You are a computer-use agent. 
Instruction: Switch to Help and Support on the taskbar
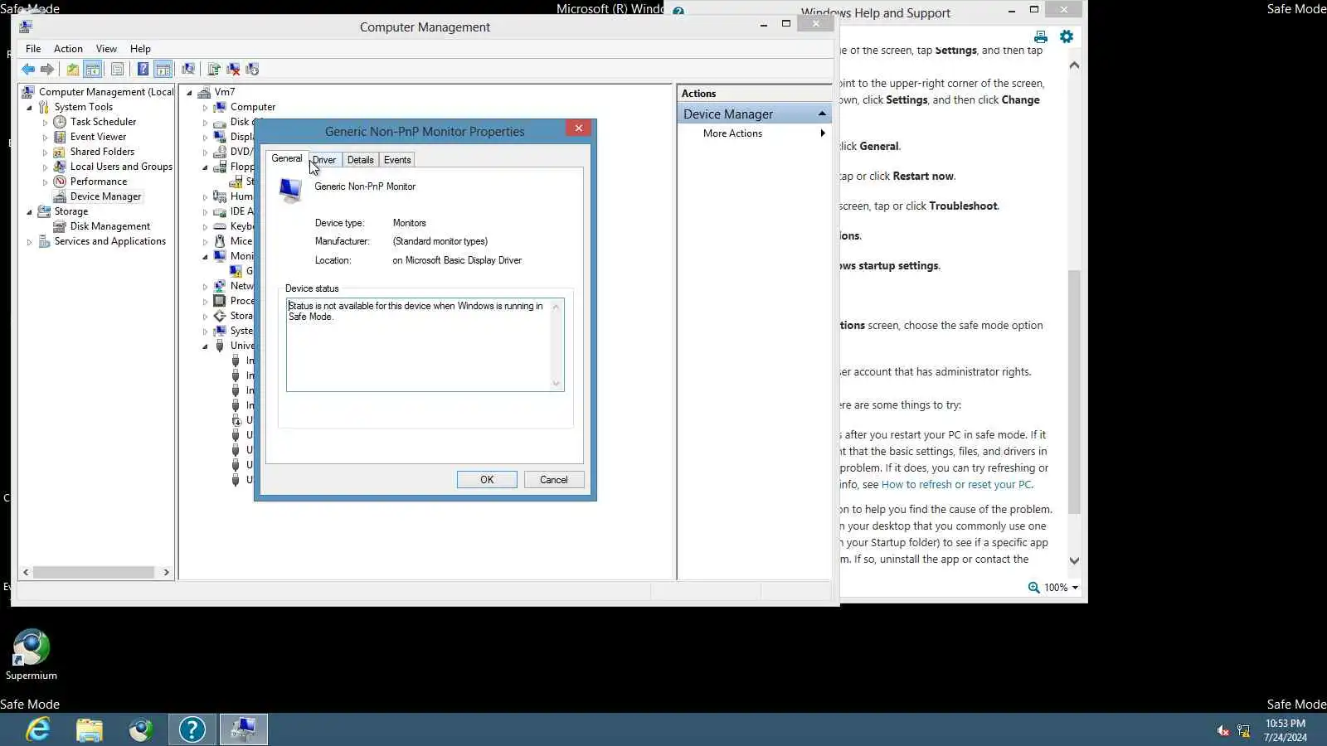pyautogui.click(x=192, y=729)
